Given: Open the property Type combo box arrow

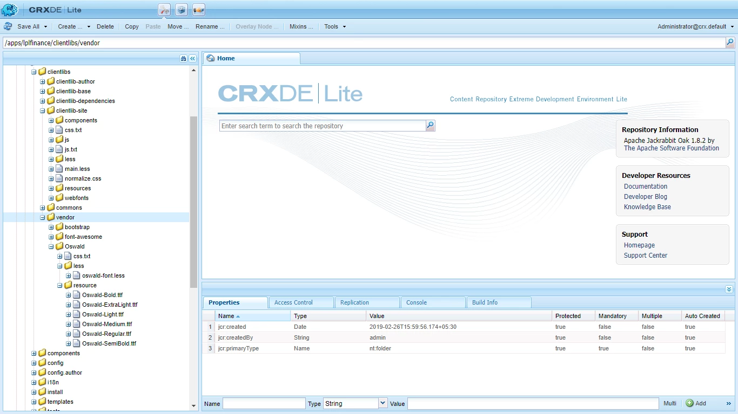Looking at the screenshot, I should (383, 403).
